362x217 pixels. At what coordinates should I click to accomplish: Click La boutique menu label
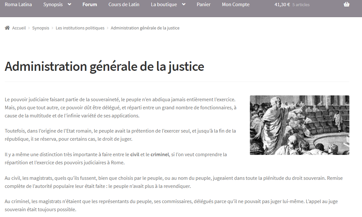point(164,5)
